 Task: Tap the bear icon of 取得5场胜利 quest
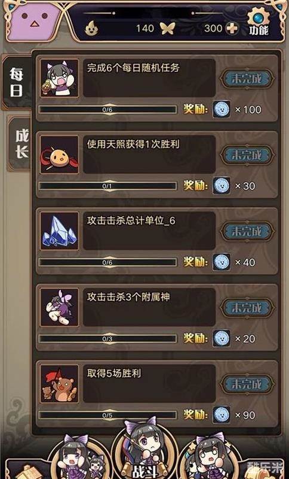59,384
